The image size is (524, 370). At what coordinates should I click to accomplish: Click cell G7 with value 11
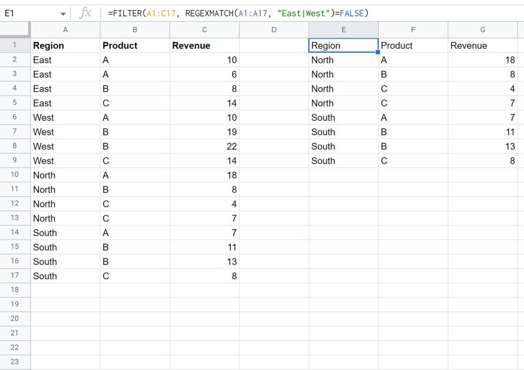pos(482,132)
